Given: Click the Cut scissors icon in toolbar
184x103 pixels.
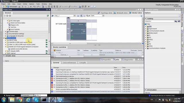Looking at the screenshot, I should click(22, 7).
